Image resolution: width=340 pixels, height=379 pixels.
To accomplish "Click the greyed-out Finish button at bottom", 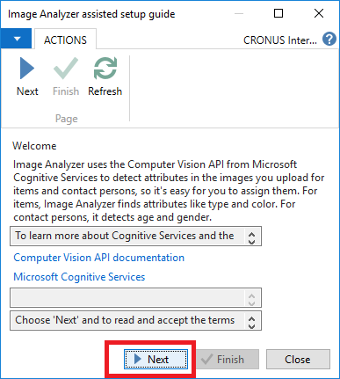I will pos(228,359).
